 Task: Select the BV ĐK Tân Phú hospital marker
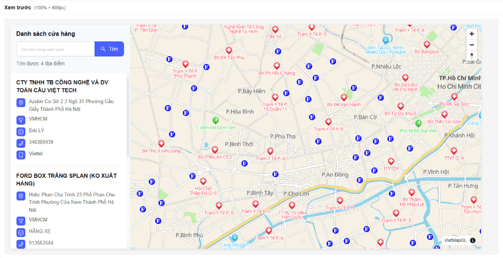click(229, 51)
